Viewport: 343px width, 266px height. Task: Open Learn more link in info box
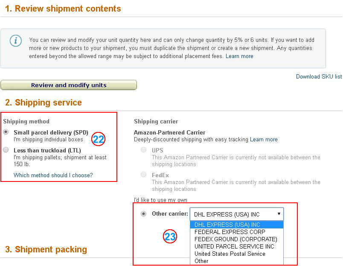pos(239,56)
